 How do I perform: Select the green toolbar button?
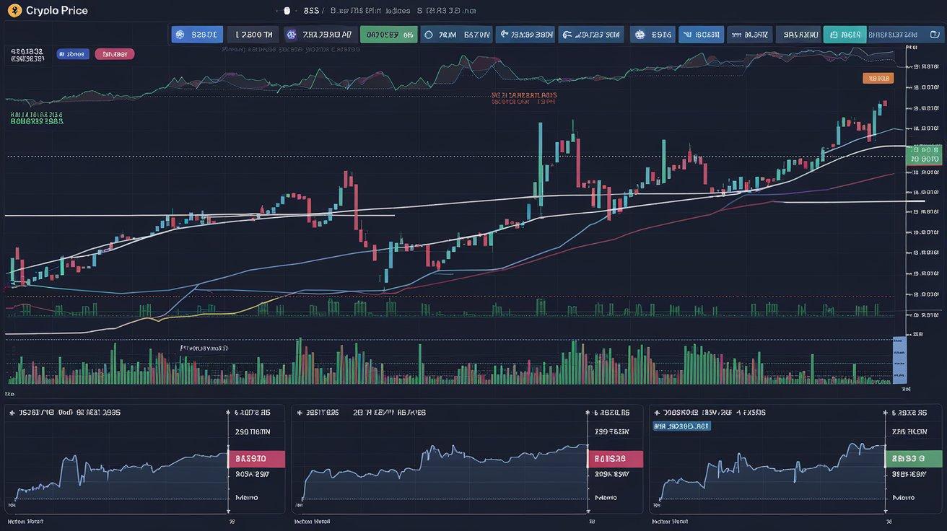click(389, 34)
